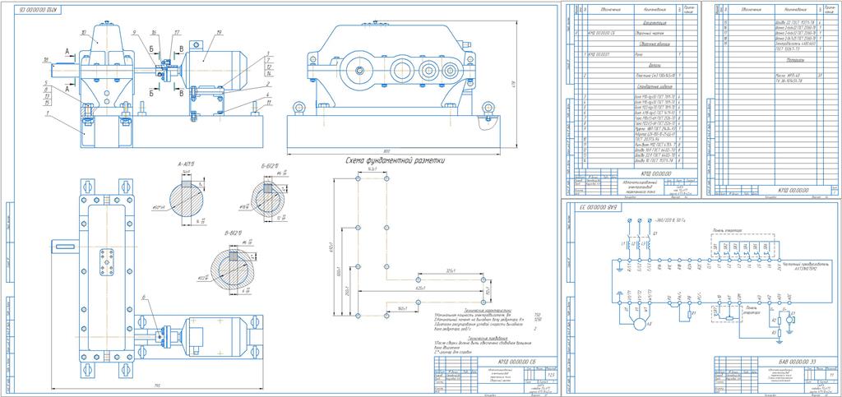Screen dimensions: 842x397
Task: Click the '425±1' dimension in foundation scheme
Action: (422, 289)
